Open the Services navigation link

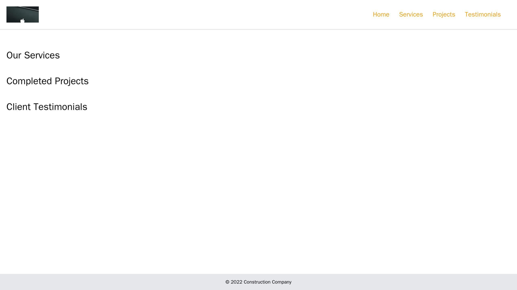[x=411, y=14]
